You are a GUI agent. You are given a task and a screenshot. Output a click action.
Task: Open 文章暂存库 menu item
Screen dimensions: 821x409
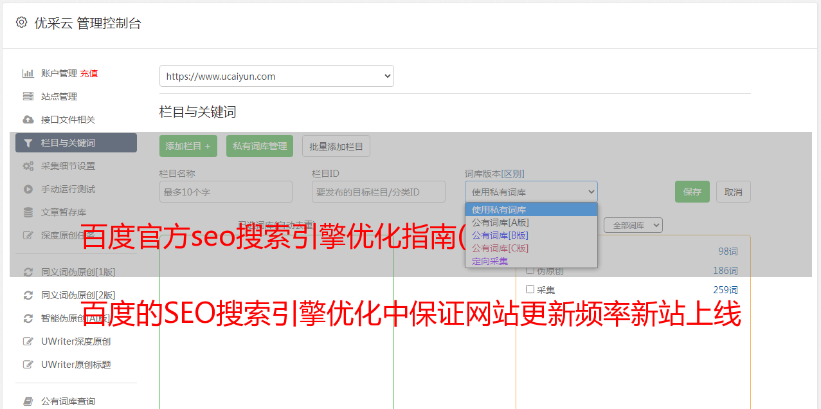[64, 212]
